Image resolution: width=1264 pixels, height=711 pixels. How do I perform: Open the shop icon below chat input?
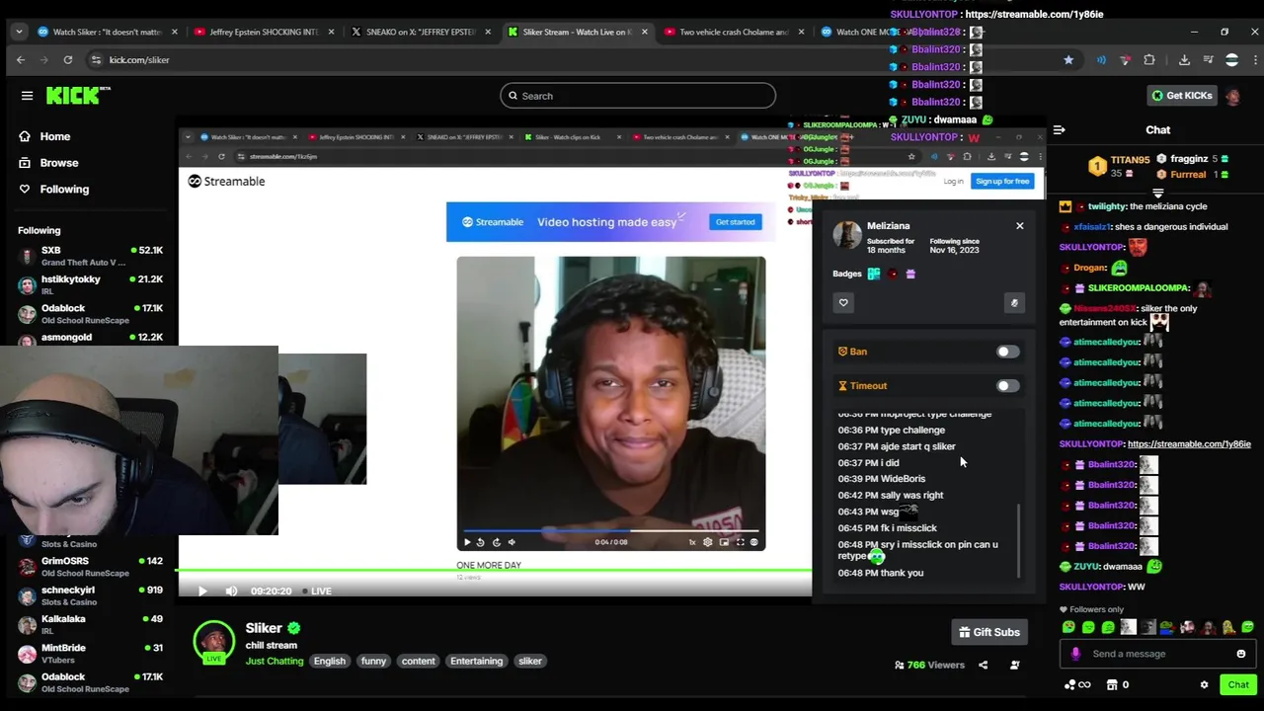[x=1112, y=685]
